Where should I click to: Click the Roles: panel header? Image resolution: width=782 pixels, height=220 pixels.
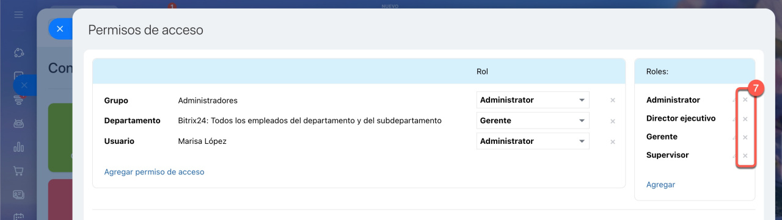tap(657, 71)
